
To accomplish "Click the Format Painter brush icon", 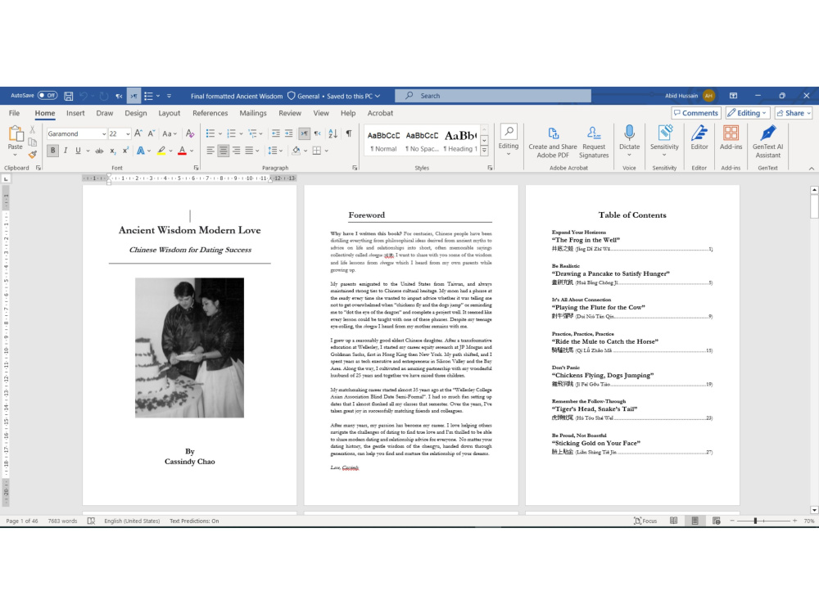I will (x=33, y=155).
